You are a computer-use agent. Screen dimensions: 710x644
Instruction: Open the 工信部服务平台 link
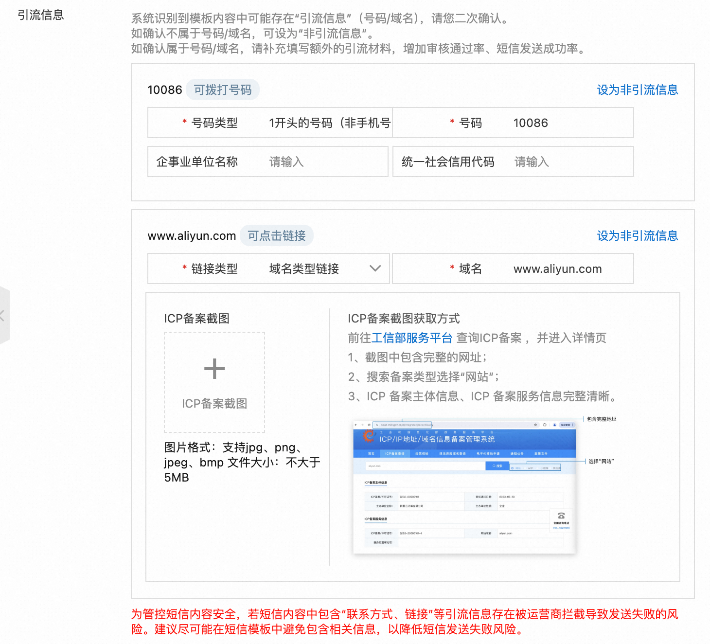coord(411,338)
